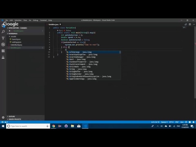
Task: Open the Test beaker view
Action: [x=3, y=57]
